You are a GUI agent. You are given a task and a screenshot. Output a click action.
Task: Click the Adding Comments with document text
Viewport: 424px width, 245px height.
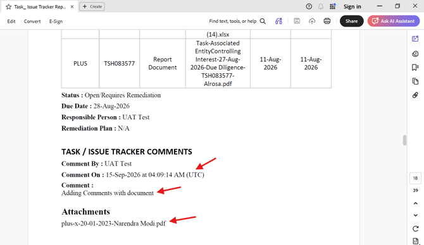(x=108, y=193)
